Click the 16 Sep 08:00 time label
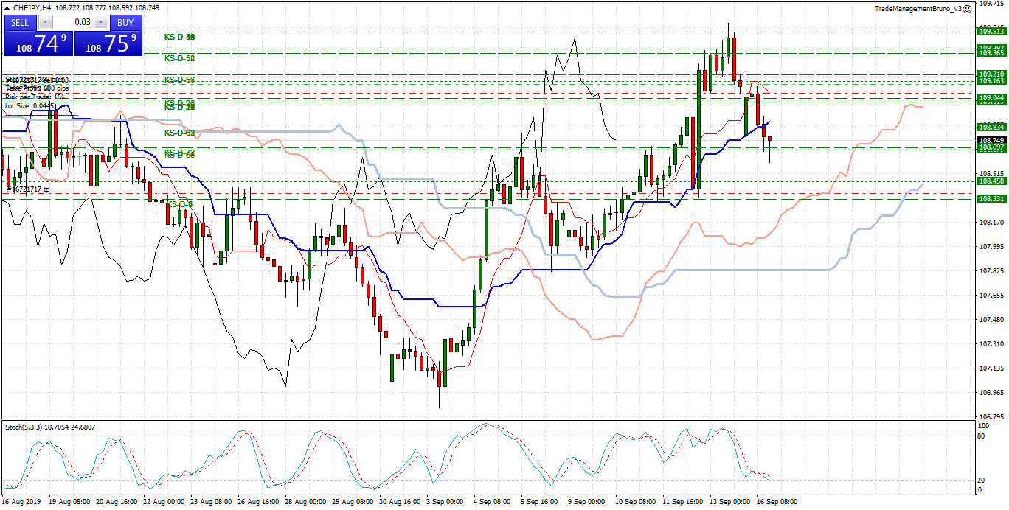The height and width of the screenshot is (510, 1009). tap(775, 502)
